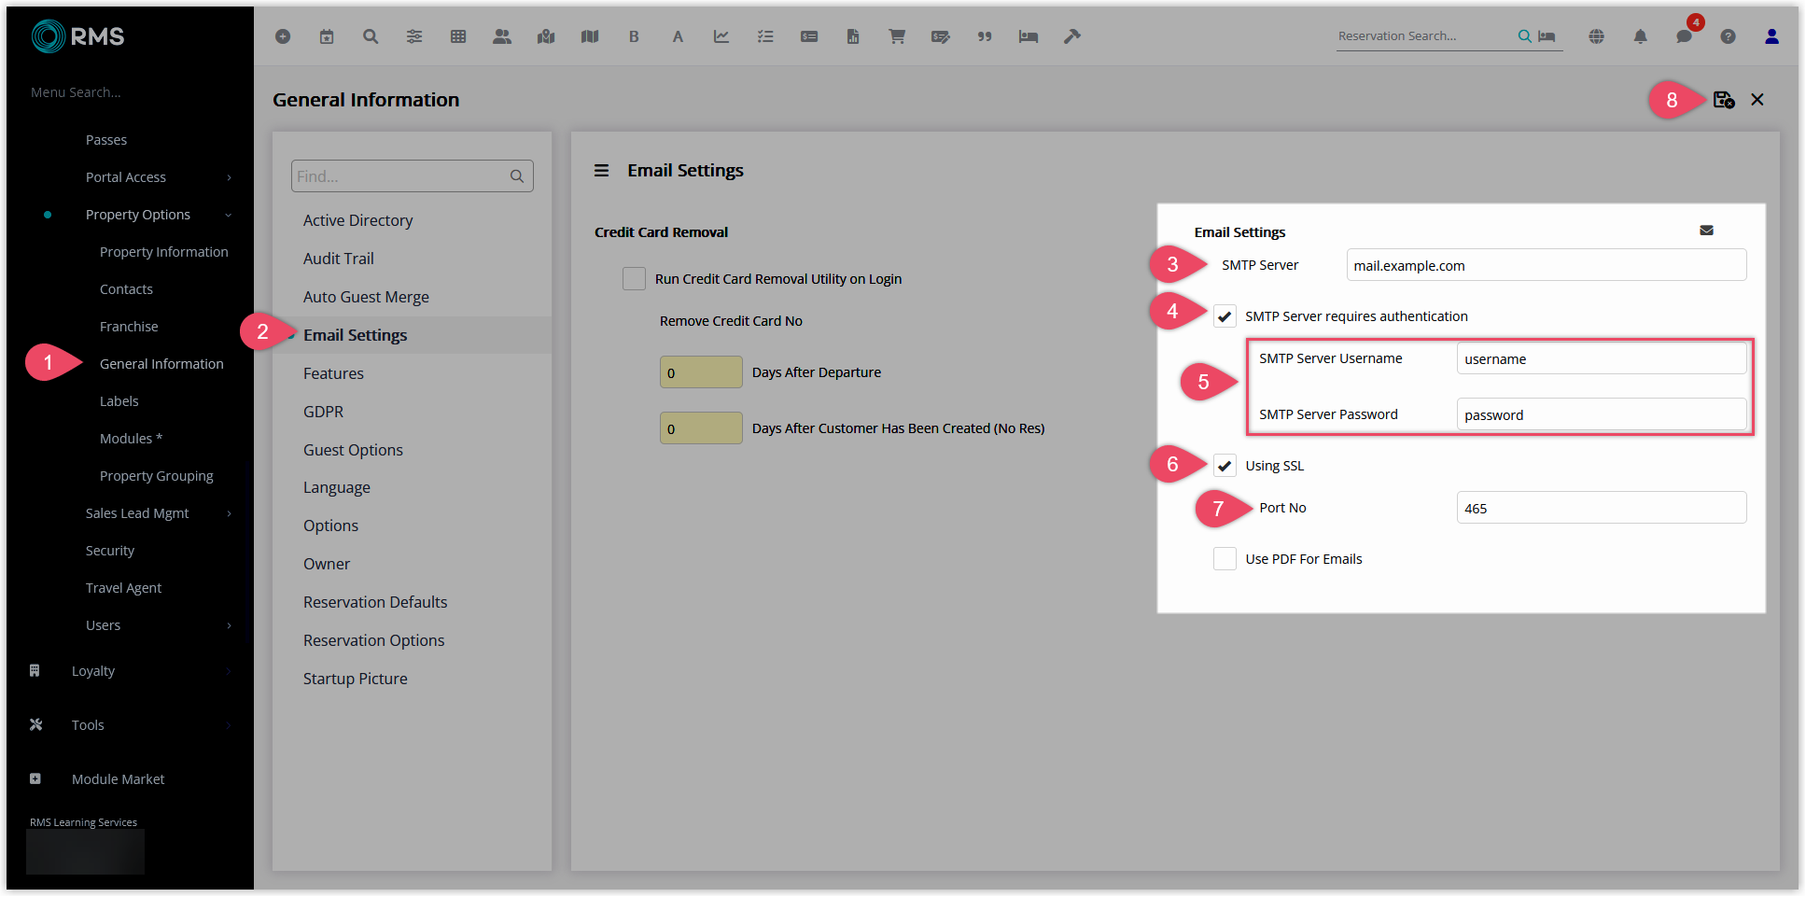Viewport: 1806px width, 897px height.
Task: Enable Use PDF For Emails
Action: click(1225, 559)
